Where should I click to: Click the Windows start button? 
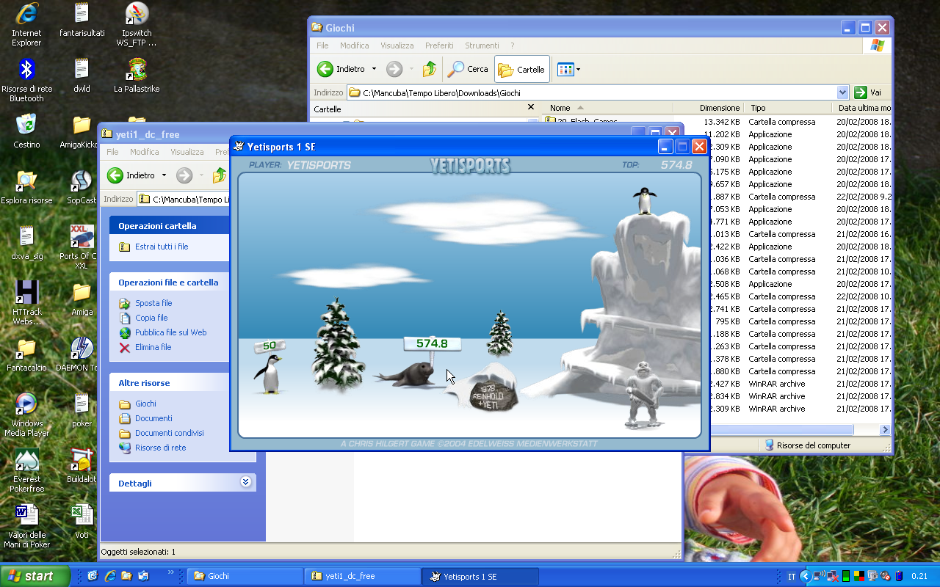35,576
